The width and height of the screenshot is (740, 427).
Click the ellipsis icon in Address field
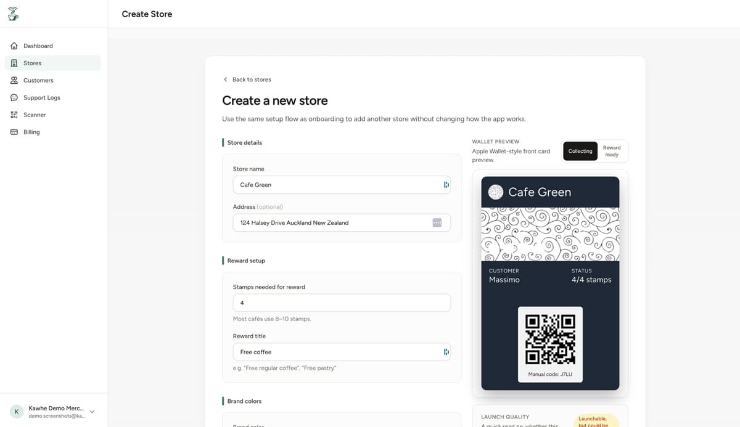437,222
